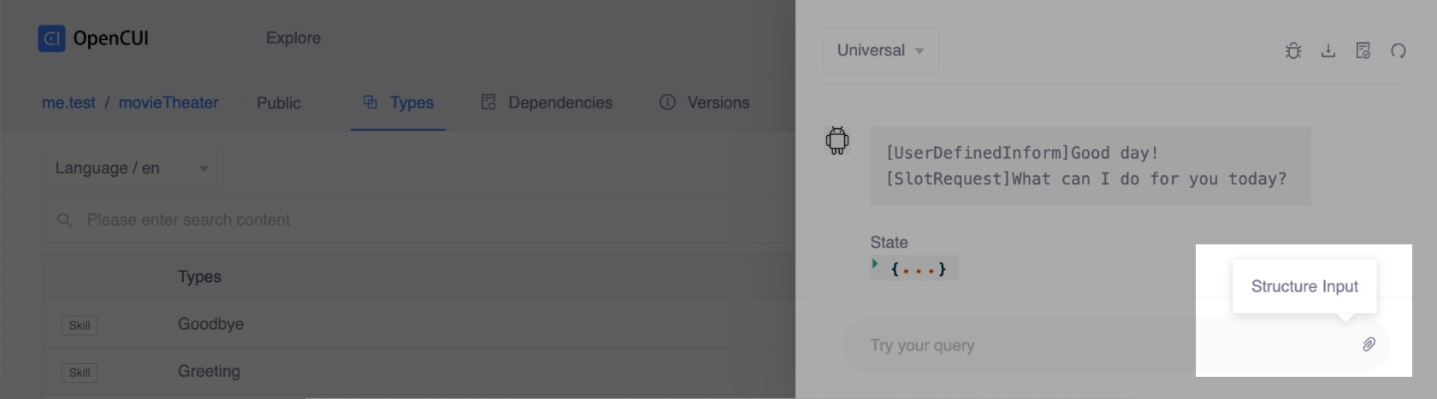
Task: Click the reset session circular icon
Action: point(1399,50)
